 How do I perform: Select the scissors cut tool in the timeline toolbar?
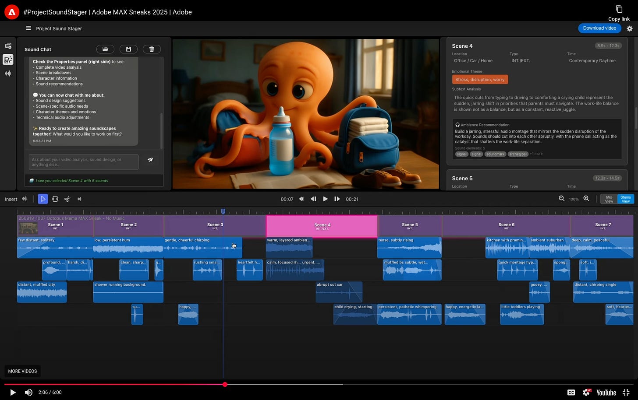tap(67, 199)
